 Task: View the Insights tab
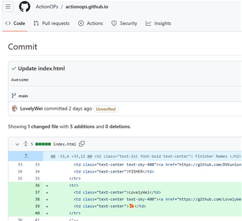(158, 23)
